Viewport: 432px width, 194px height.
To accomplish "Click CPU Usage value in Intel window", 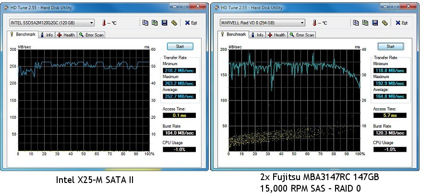I will [x=179, y=149].
